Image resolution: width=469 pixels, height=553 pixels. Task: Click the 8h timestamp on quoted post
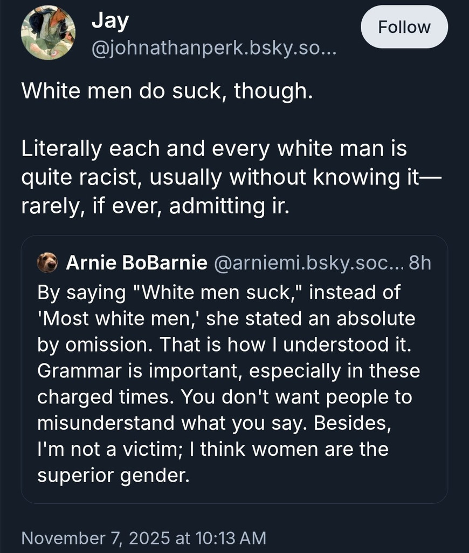420,263
